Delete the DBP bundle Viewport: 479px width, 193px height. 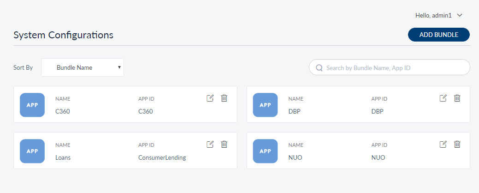(457, 98)
